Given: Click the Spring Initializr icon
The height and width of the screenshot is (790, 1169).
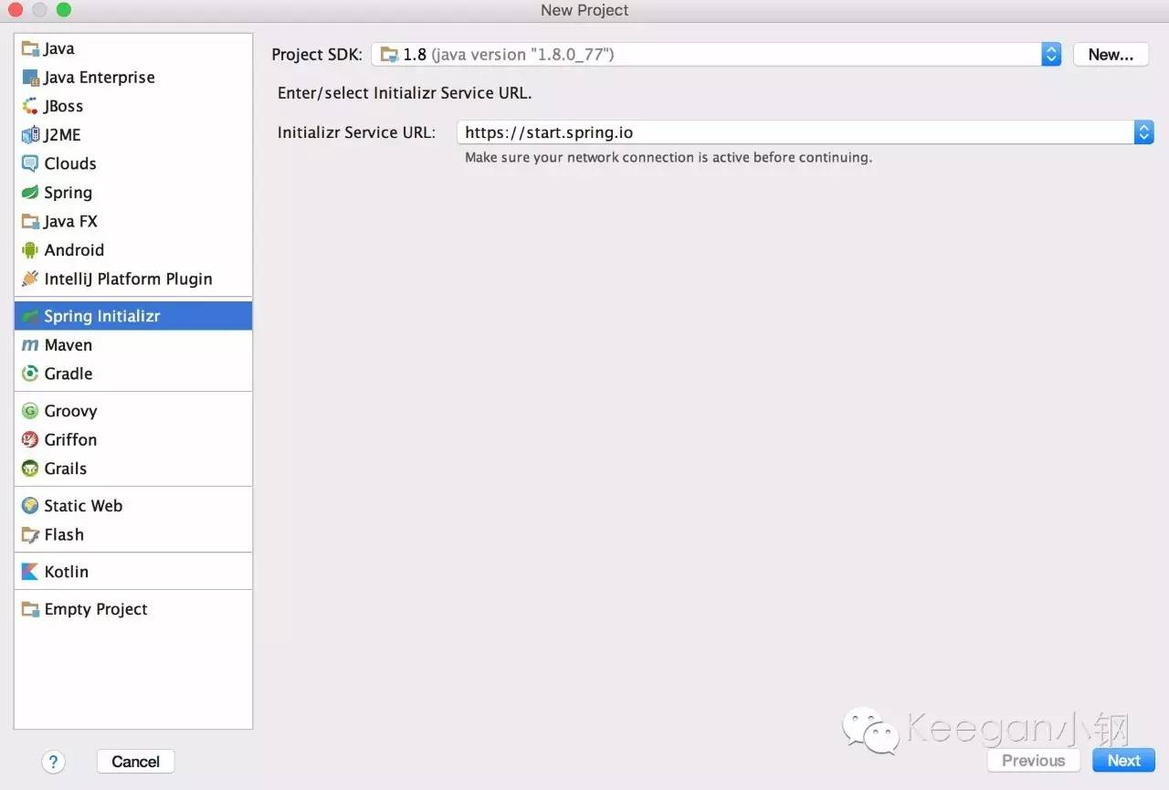Looking at the screenshot, I should coord(30,316).
